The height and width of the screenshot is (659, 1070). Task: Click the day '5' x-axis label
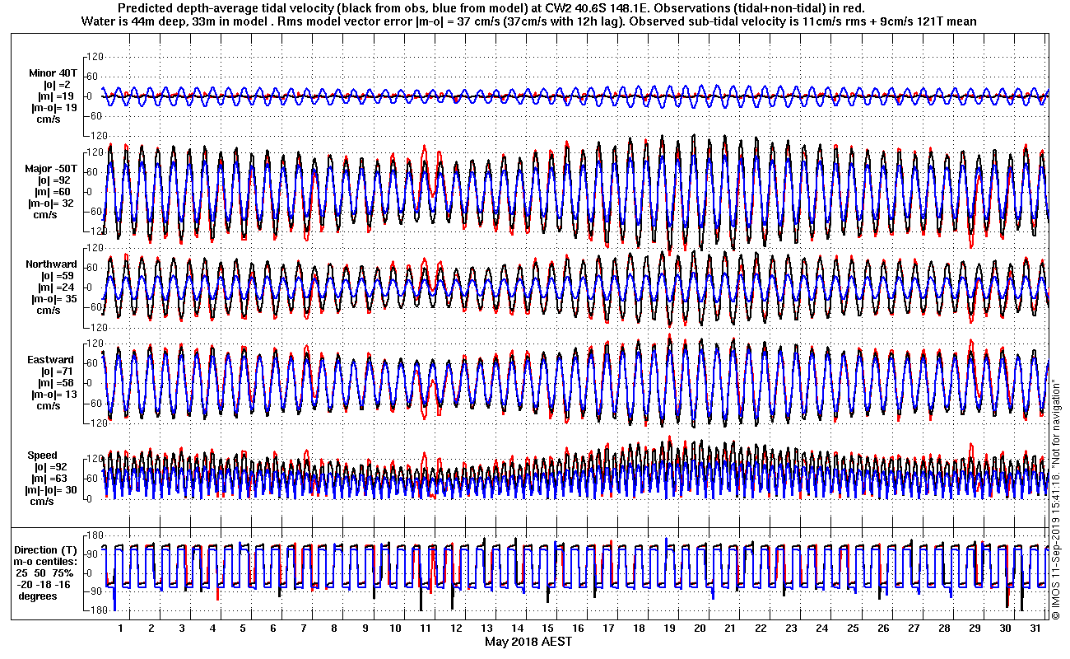[x=243, y=629]
